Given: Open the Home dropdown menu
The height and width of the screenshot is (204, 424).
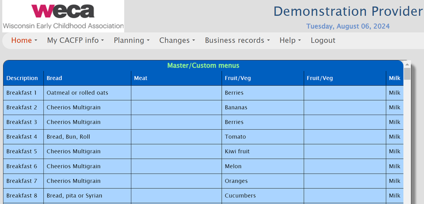Looking at the screenshot, I should 24,40.
